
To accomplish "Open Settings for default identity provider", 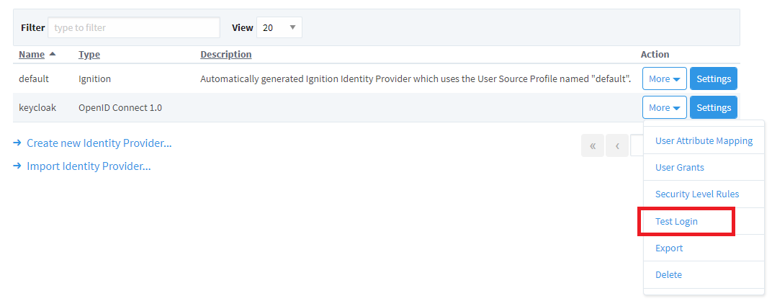I will tap(714, 78).
